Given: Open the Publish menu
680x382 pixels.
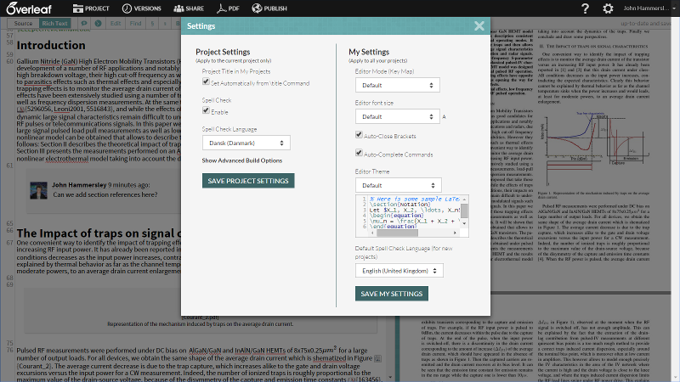Looking at the screenshot, I should 269,8.
